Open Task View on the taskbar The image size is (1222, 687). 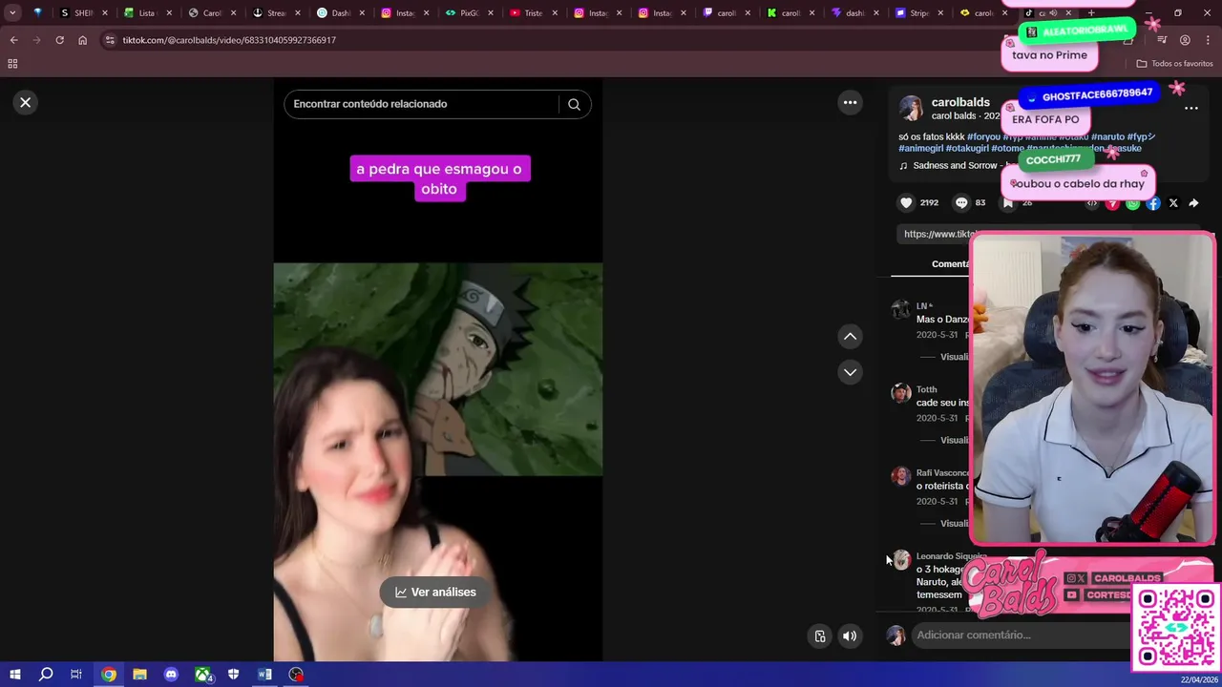76,675
